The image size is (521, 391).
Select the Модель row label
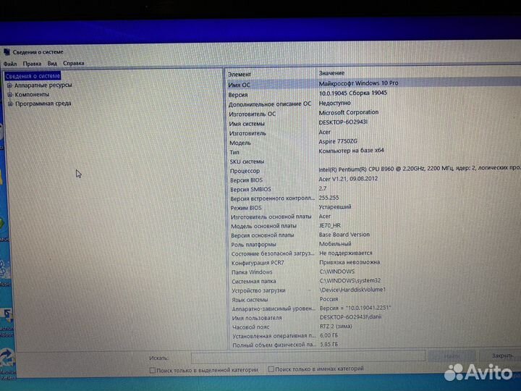click(x=240, y=143)
